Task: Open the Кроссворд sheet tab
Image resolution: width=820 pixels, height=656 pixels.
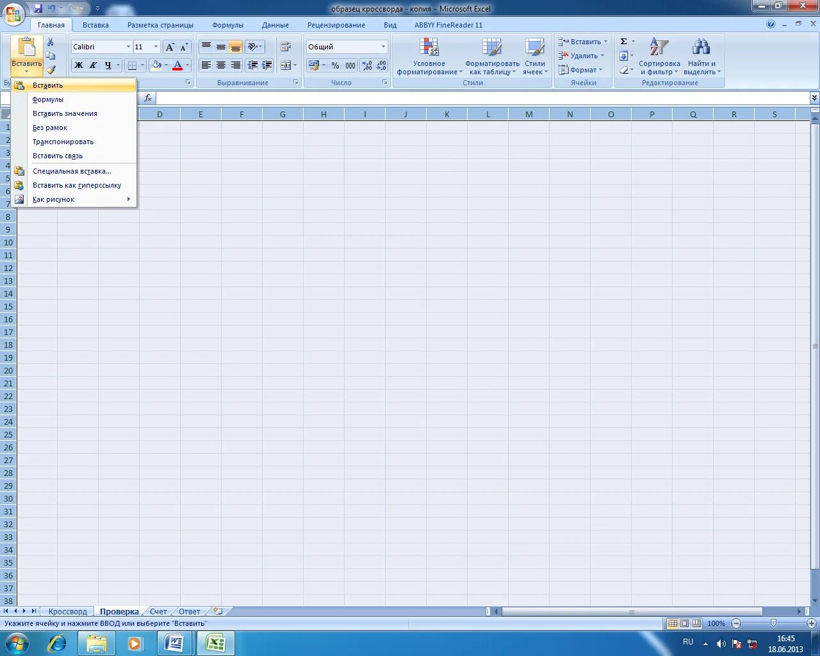Action: point(67,612)
